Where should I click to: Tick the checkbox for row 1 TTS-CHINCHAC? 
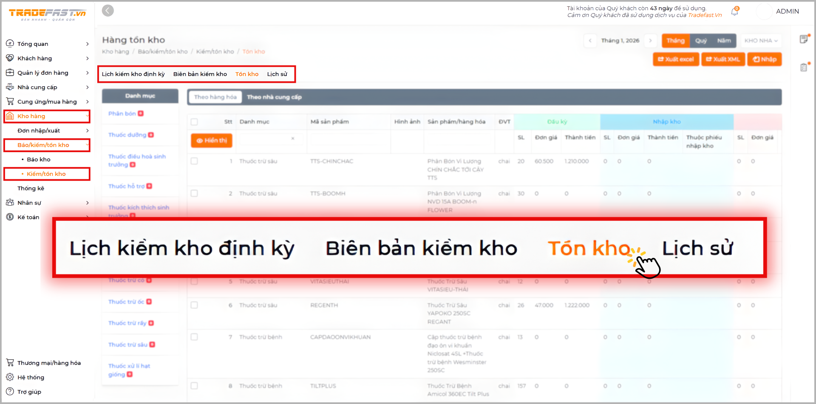pyautogui.click(x=194, y=161)
